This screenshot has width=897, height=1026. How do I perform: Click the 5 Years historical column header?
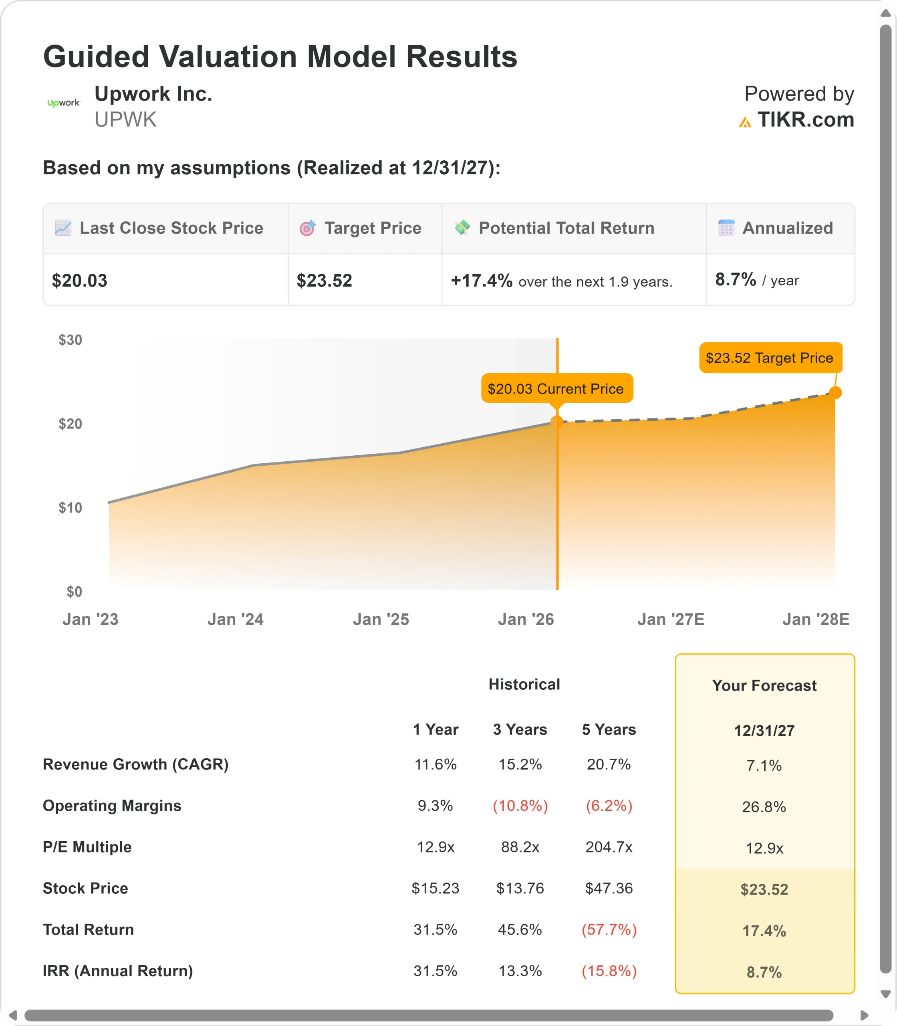click(x=609, y=729)
